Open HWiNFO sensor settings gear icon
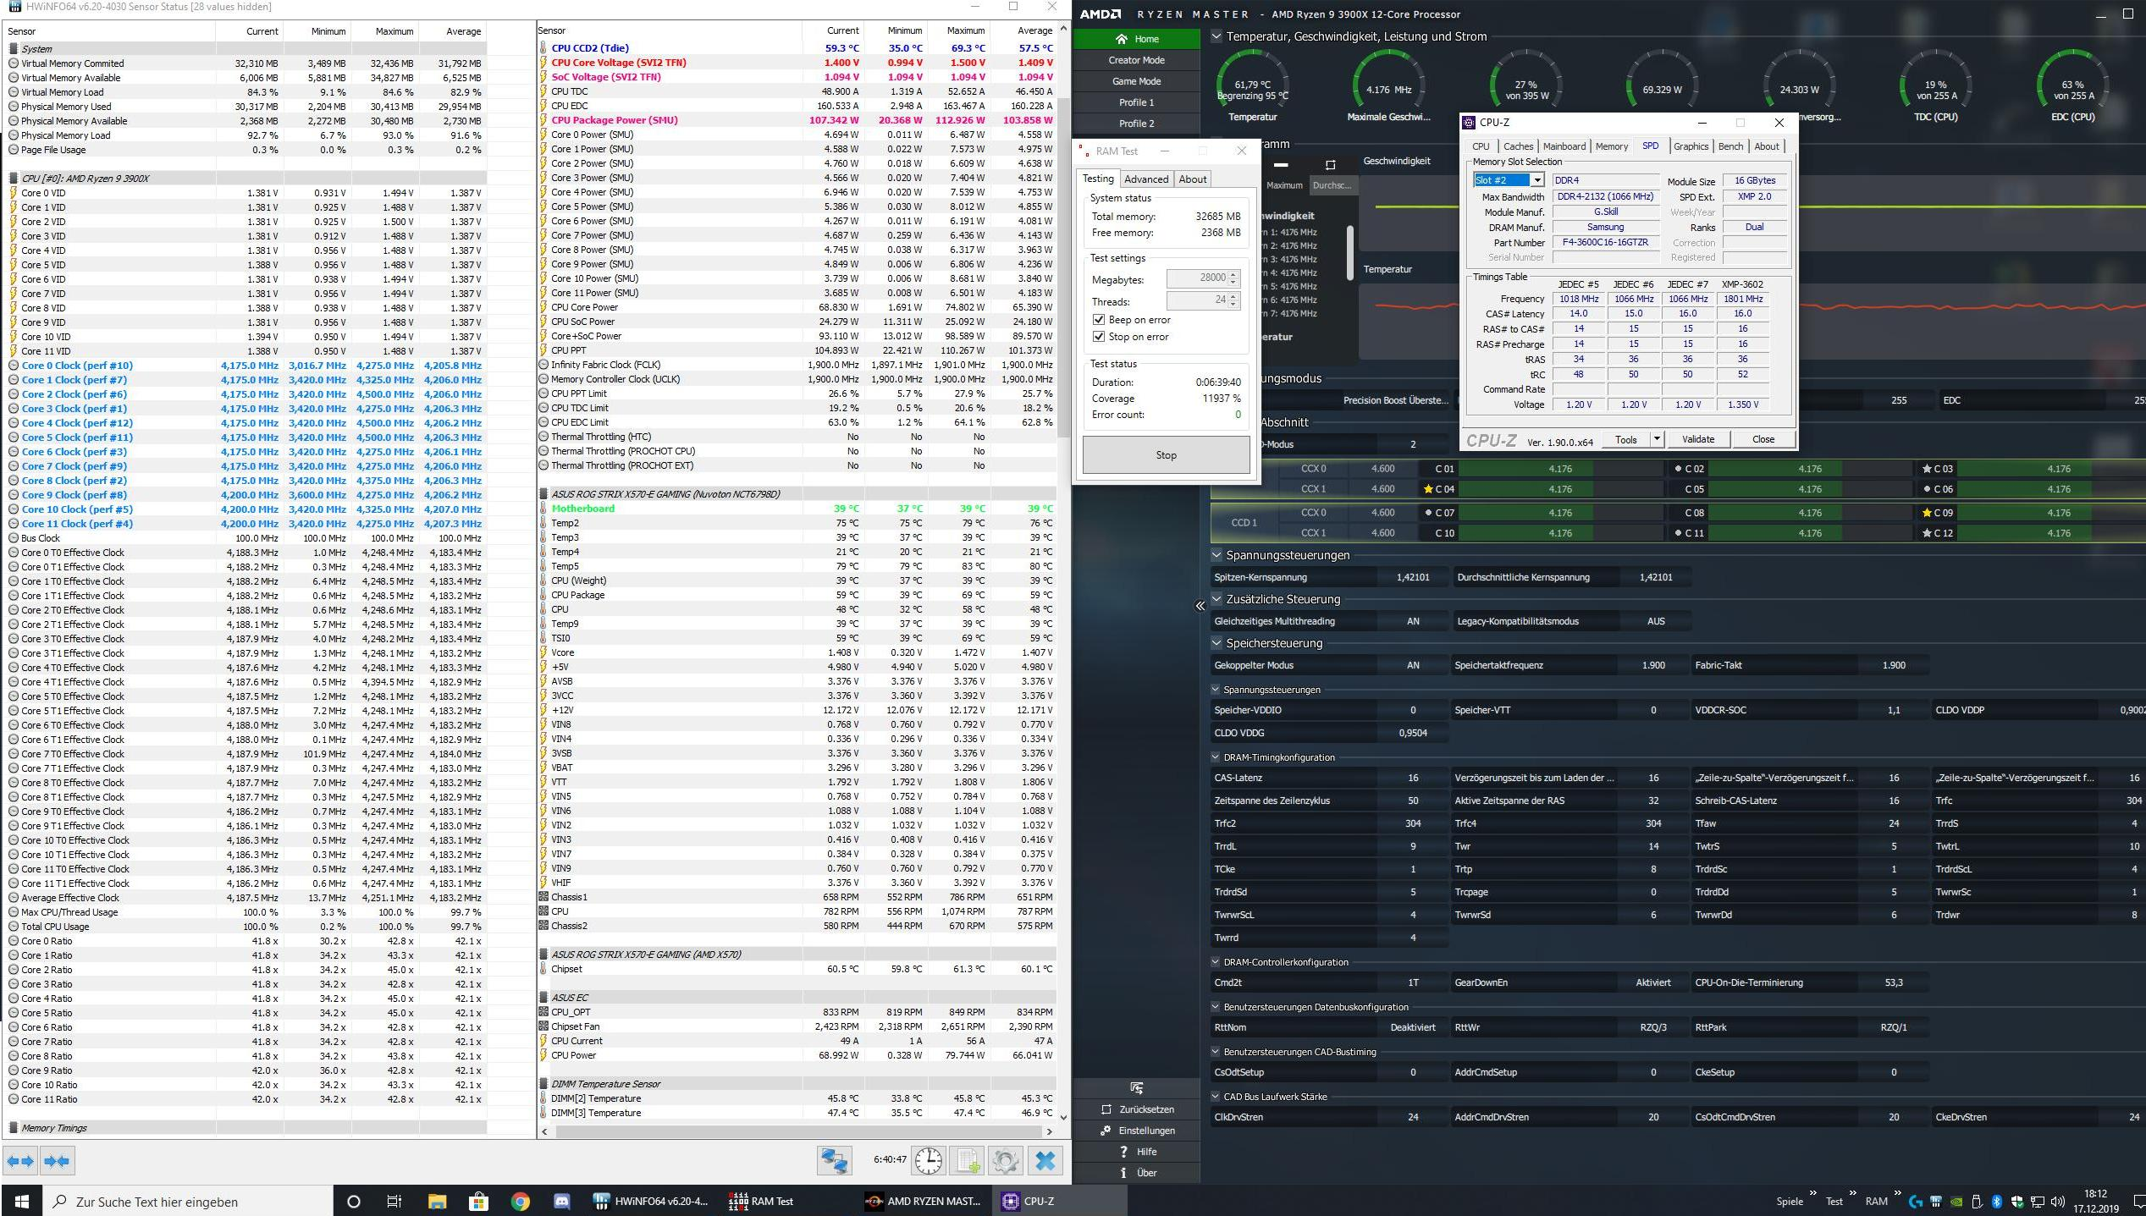The width and height of the screenshot is (2146, 1216). pos(1005,1160)
